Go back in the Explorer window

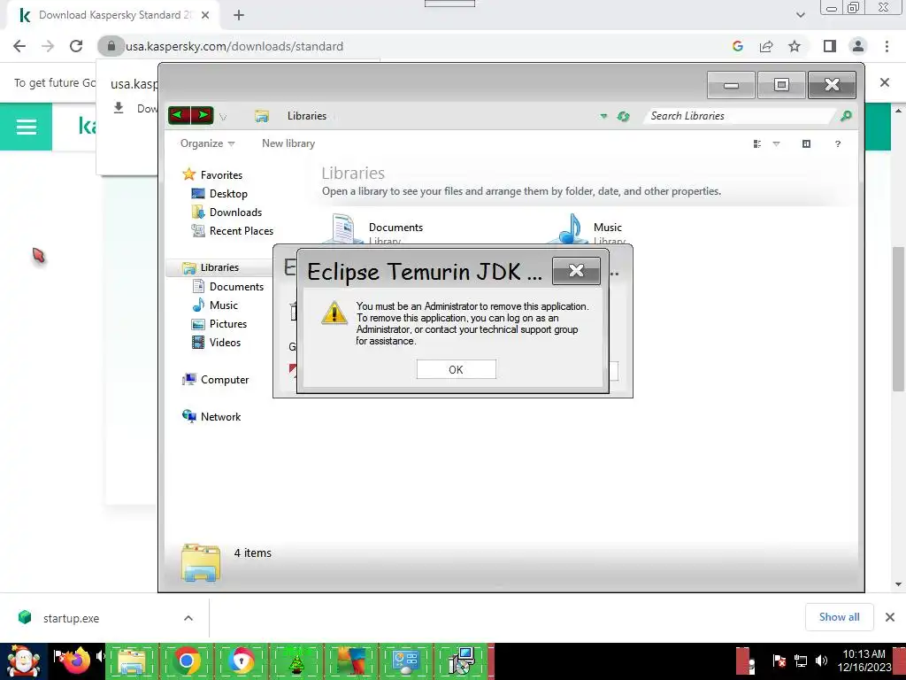pyautogui.click(x=179, y=115)
